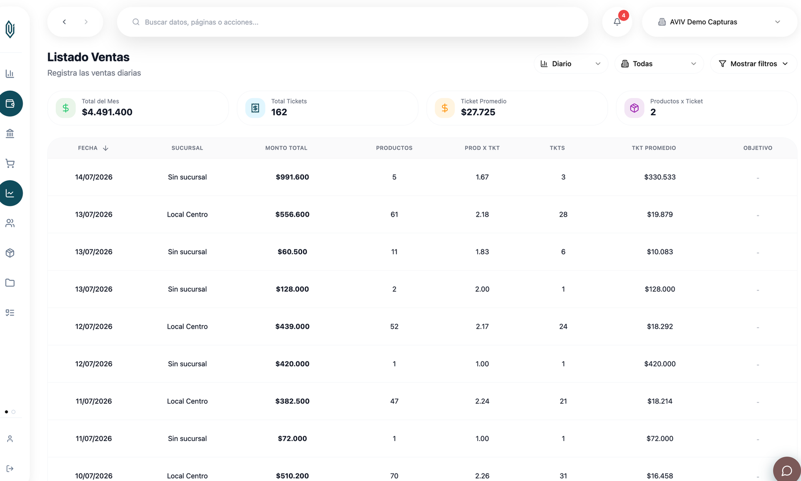Switch to second sidebar page dot
Viewport: 801px width, 481px height.
(x=14, y=412)
